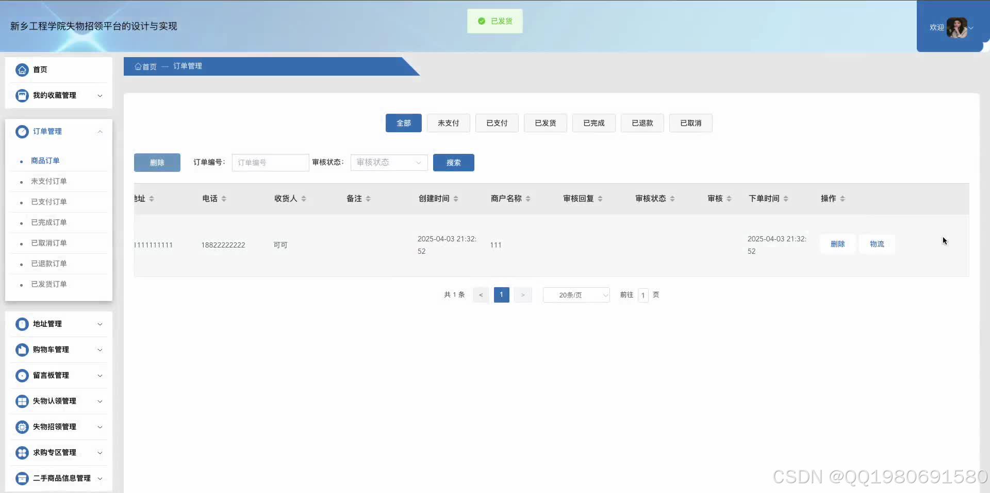The height and width of the screenshot is (493, 990).
Task: Click the 首页 home icon in sidebar
Action: coord(22,69)
